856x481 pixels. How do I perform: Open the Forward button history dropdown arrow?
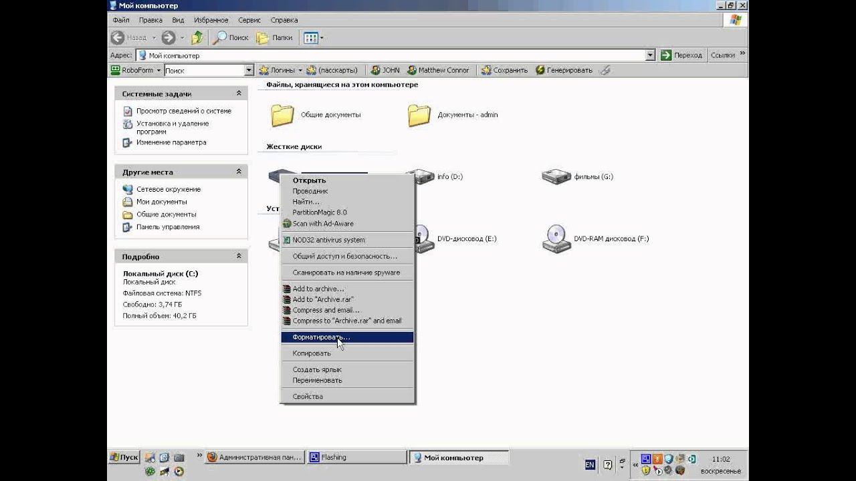[181, 38]
